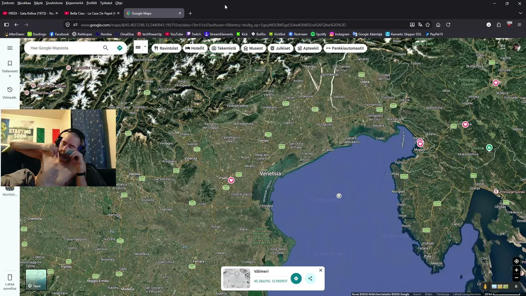Share the Välimeri location
Viewport: 526px width, 296px height.
tap(310, 278)
